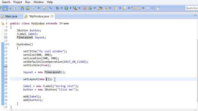Open the Search dropdown arrow
This screenshot has width=198, height=111.
pyautogui.click(x=110, y=8)
